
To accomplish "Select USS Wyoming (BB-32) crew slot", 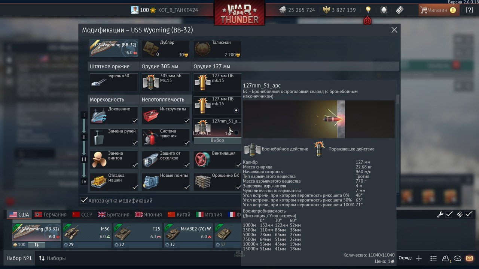I will 36,232.
